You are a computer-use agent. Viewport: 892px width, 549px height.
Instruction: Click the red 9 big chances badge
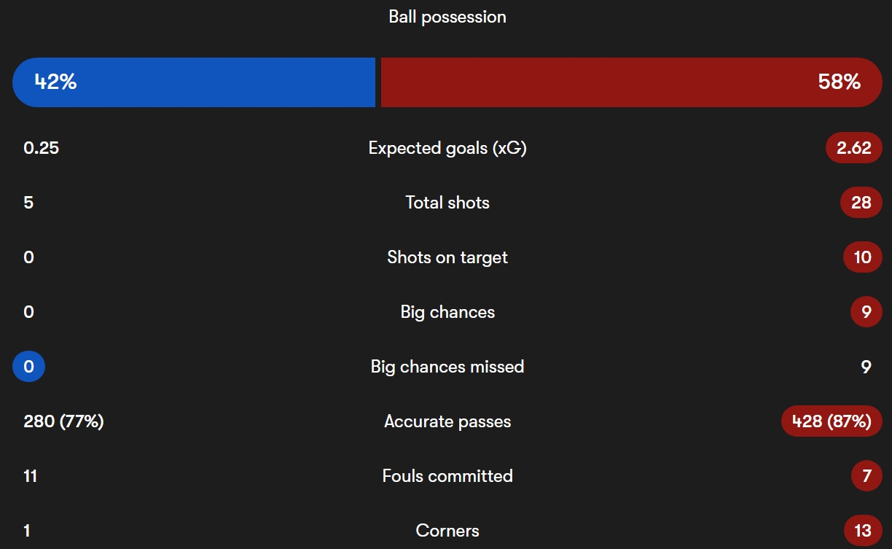[866, 312]
